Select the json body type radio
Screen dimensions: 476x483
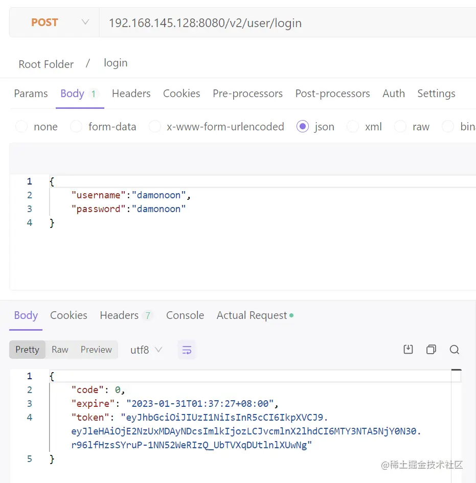coord(303,127)
